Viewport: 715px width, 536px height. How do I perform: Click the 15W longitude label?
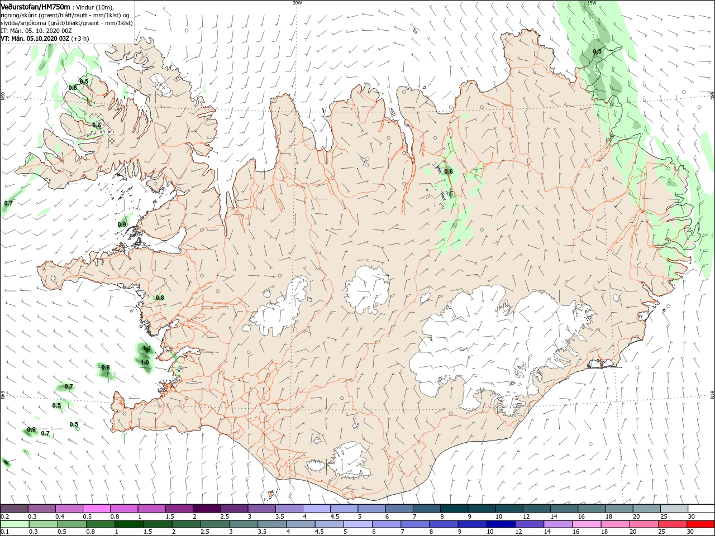(592, 3)
